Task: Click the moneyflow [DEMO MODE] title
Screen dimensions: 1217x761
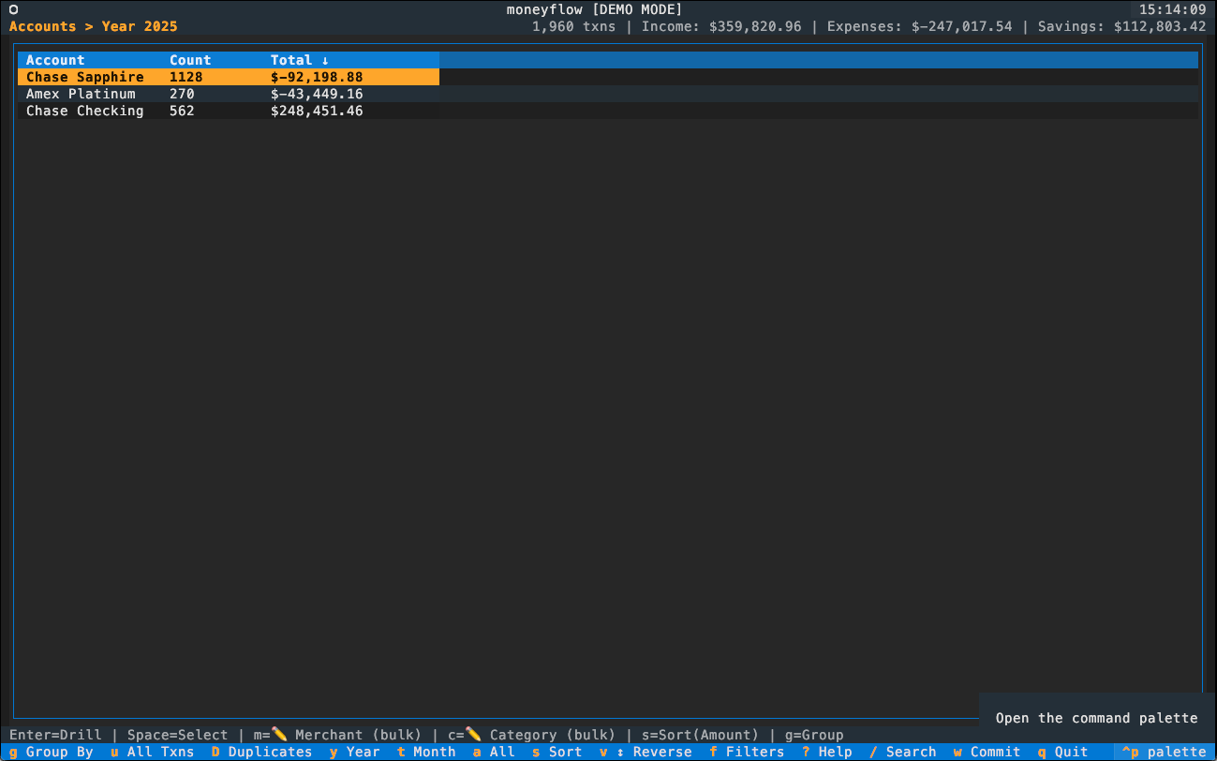Action: [595, 9]
